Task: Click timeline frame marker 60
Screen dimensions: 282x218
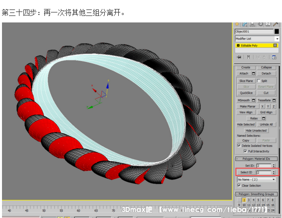Action: pyautogui.click(x=78, y=211)
